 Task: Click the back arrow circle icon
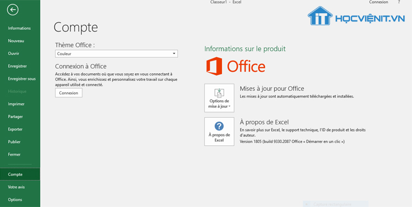(13, 10)
